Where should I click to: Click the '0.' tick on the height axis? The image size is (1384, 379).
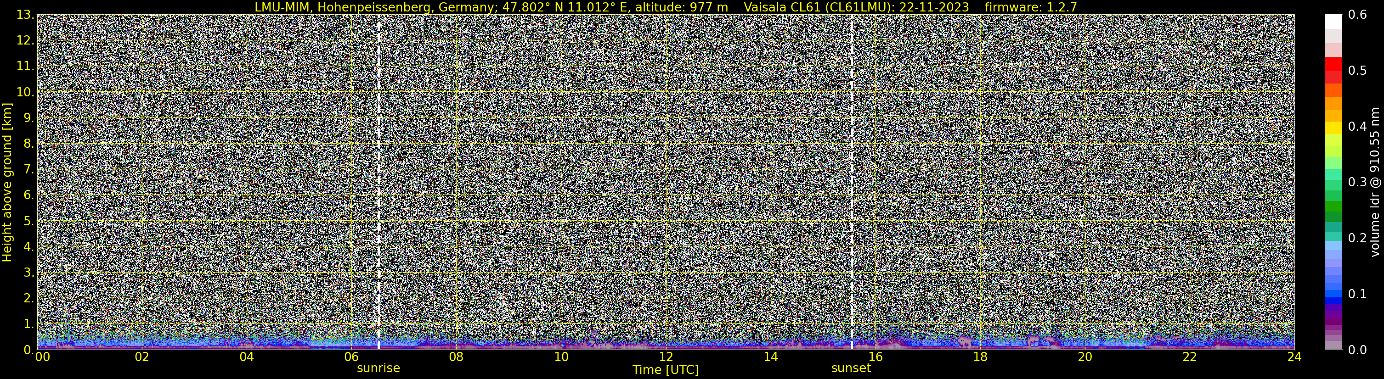(28, 350)
